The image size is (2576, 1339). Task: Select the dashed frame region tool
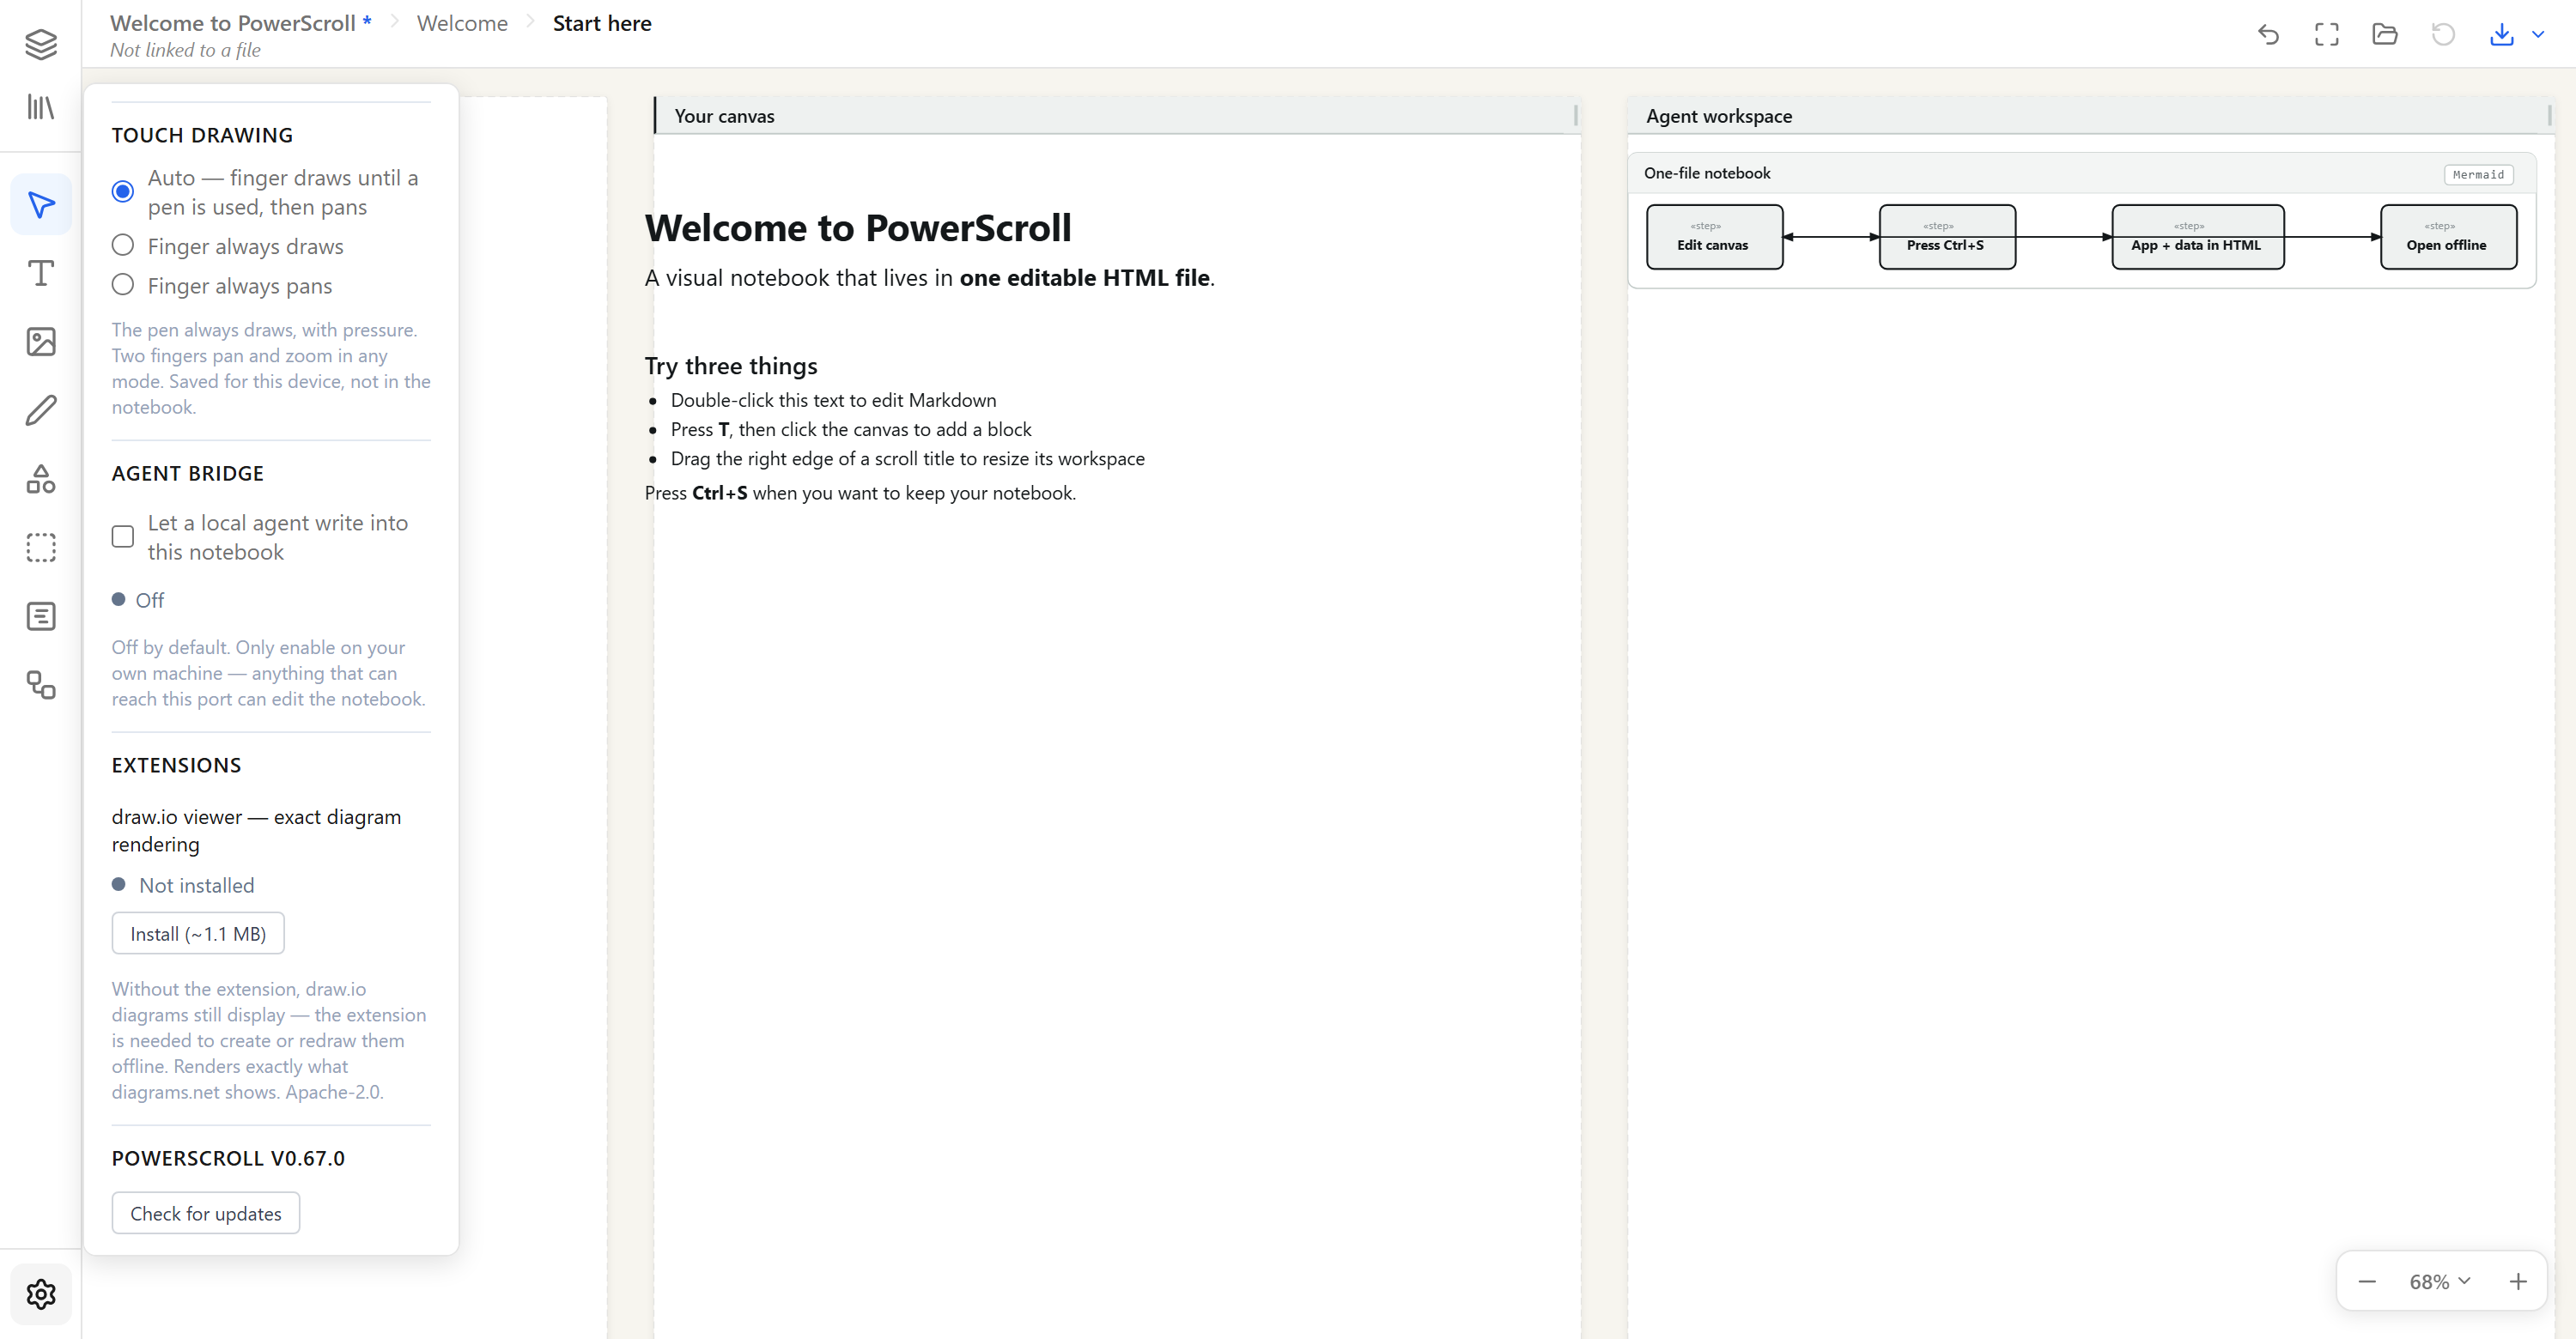[x=41, y=548]
